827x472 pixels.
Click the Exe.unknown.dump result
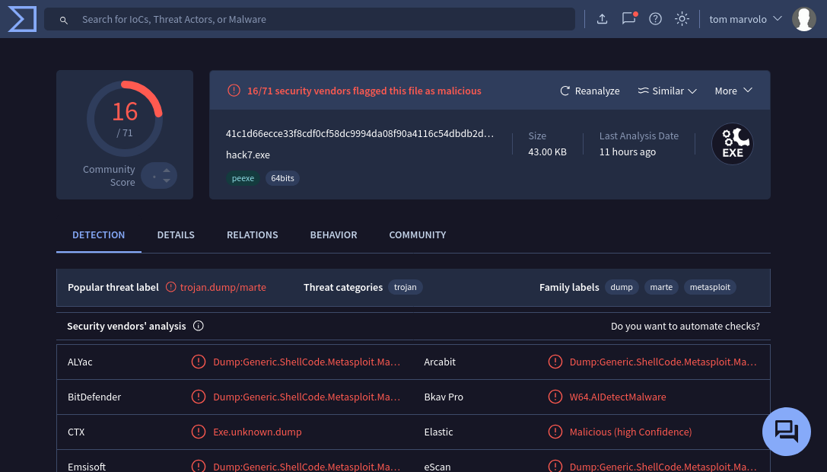point(257,432)
